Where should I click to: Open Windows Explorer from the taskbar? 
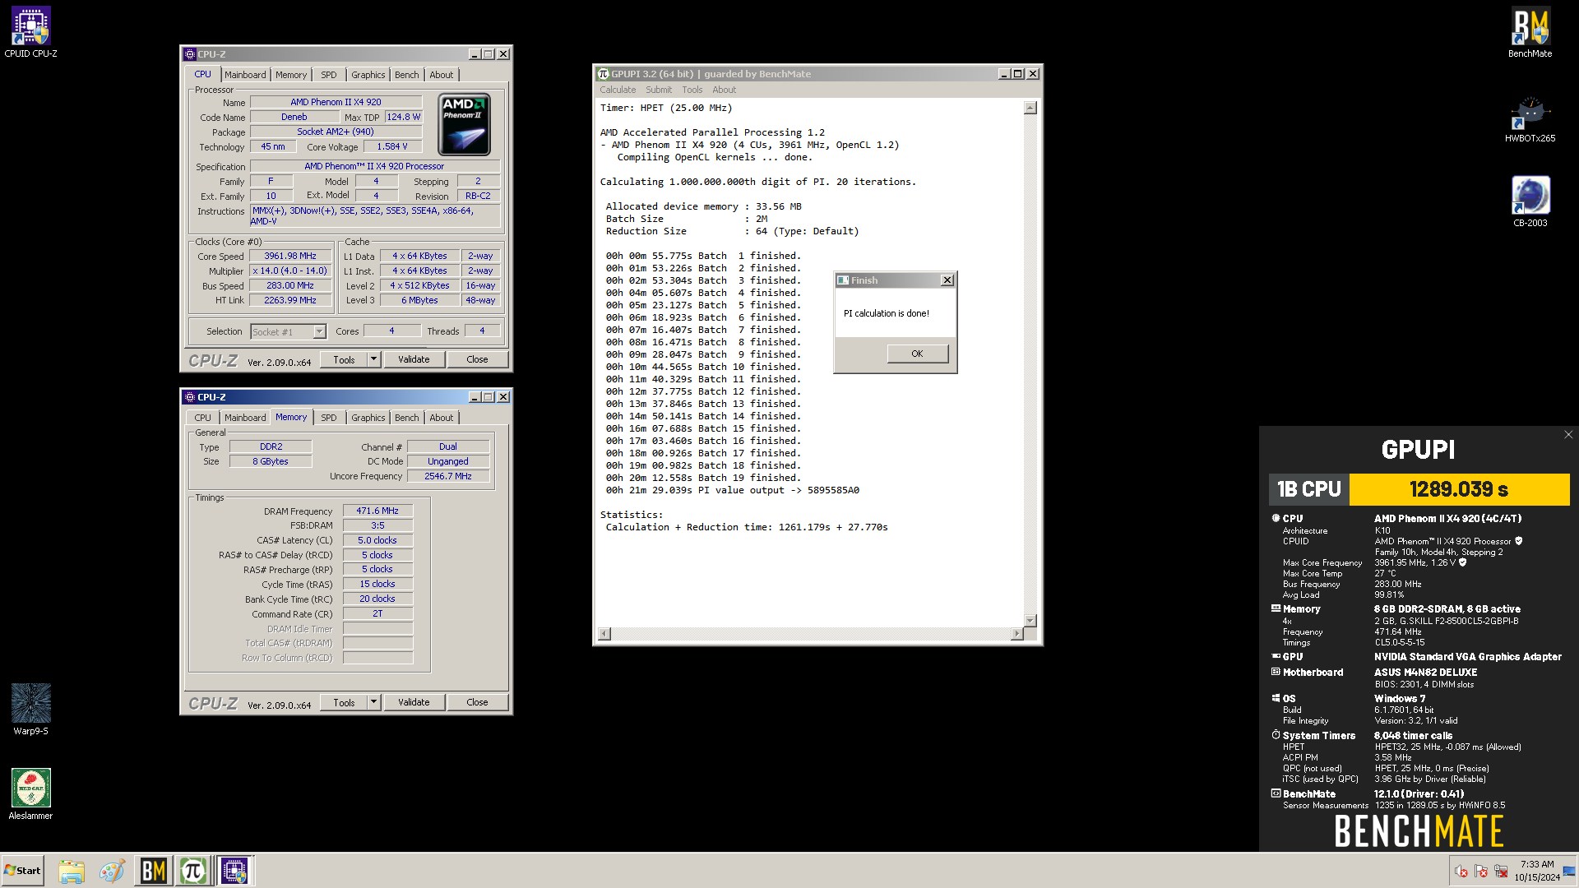click(72, 871)
